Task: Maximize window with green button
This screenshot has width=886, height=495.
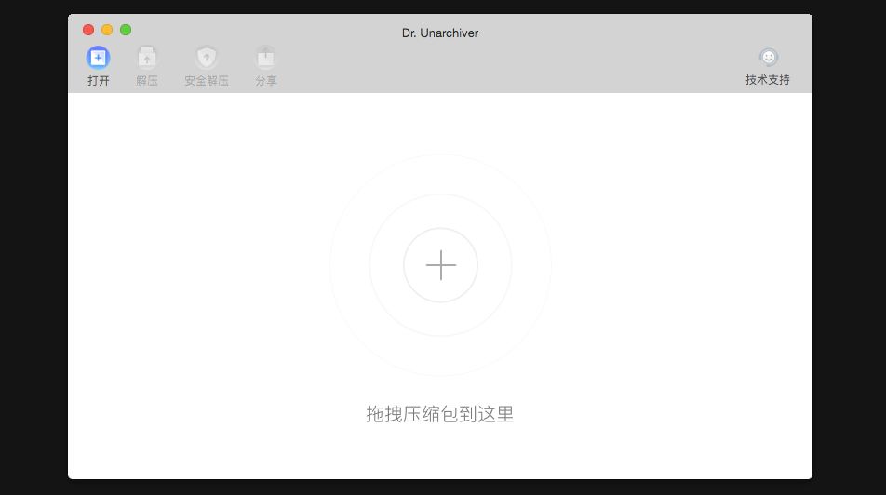Action: tap(126, 30)
